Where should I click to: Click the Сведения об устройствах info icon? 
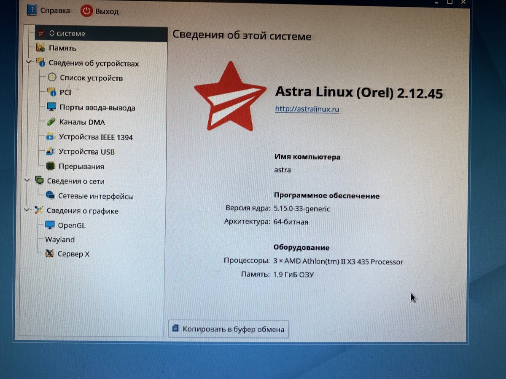[40, 63]
